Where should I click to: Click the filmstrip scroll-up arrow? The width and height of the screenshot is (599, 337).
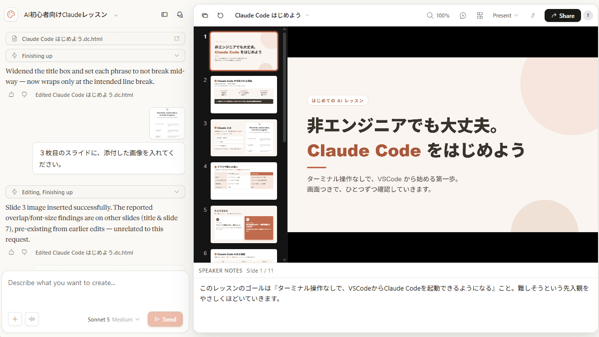tap(285, 30)
